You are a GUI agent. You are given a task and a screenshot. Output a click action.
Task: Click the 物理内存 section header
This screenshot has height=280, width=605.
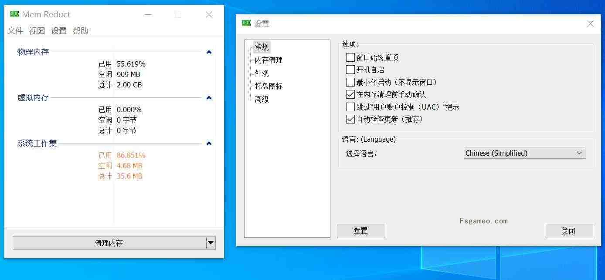pyautogui.click(x=33, y=52)
